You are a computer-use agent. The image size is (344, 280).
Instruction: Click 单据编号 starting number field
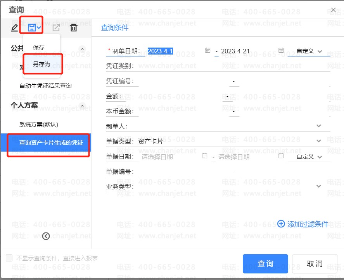pyautogui.click(x=184, y=172)
